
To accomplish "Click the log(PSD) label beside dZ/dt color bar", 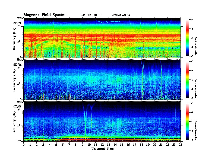I will [x=196, y=130].
